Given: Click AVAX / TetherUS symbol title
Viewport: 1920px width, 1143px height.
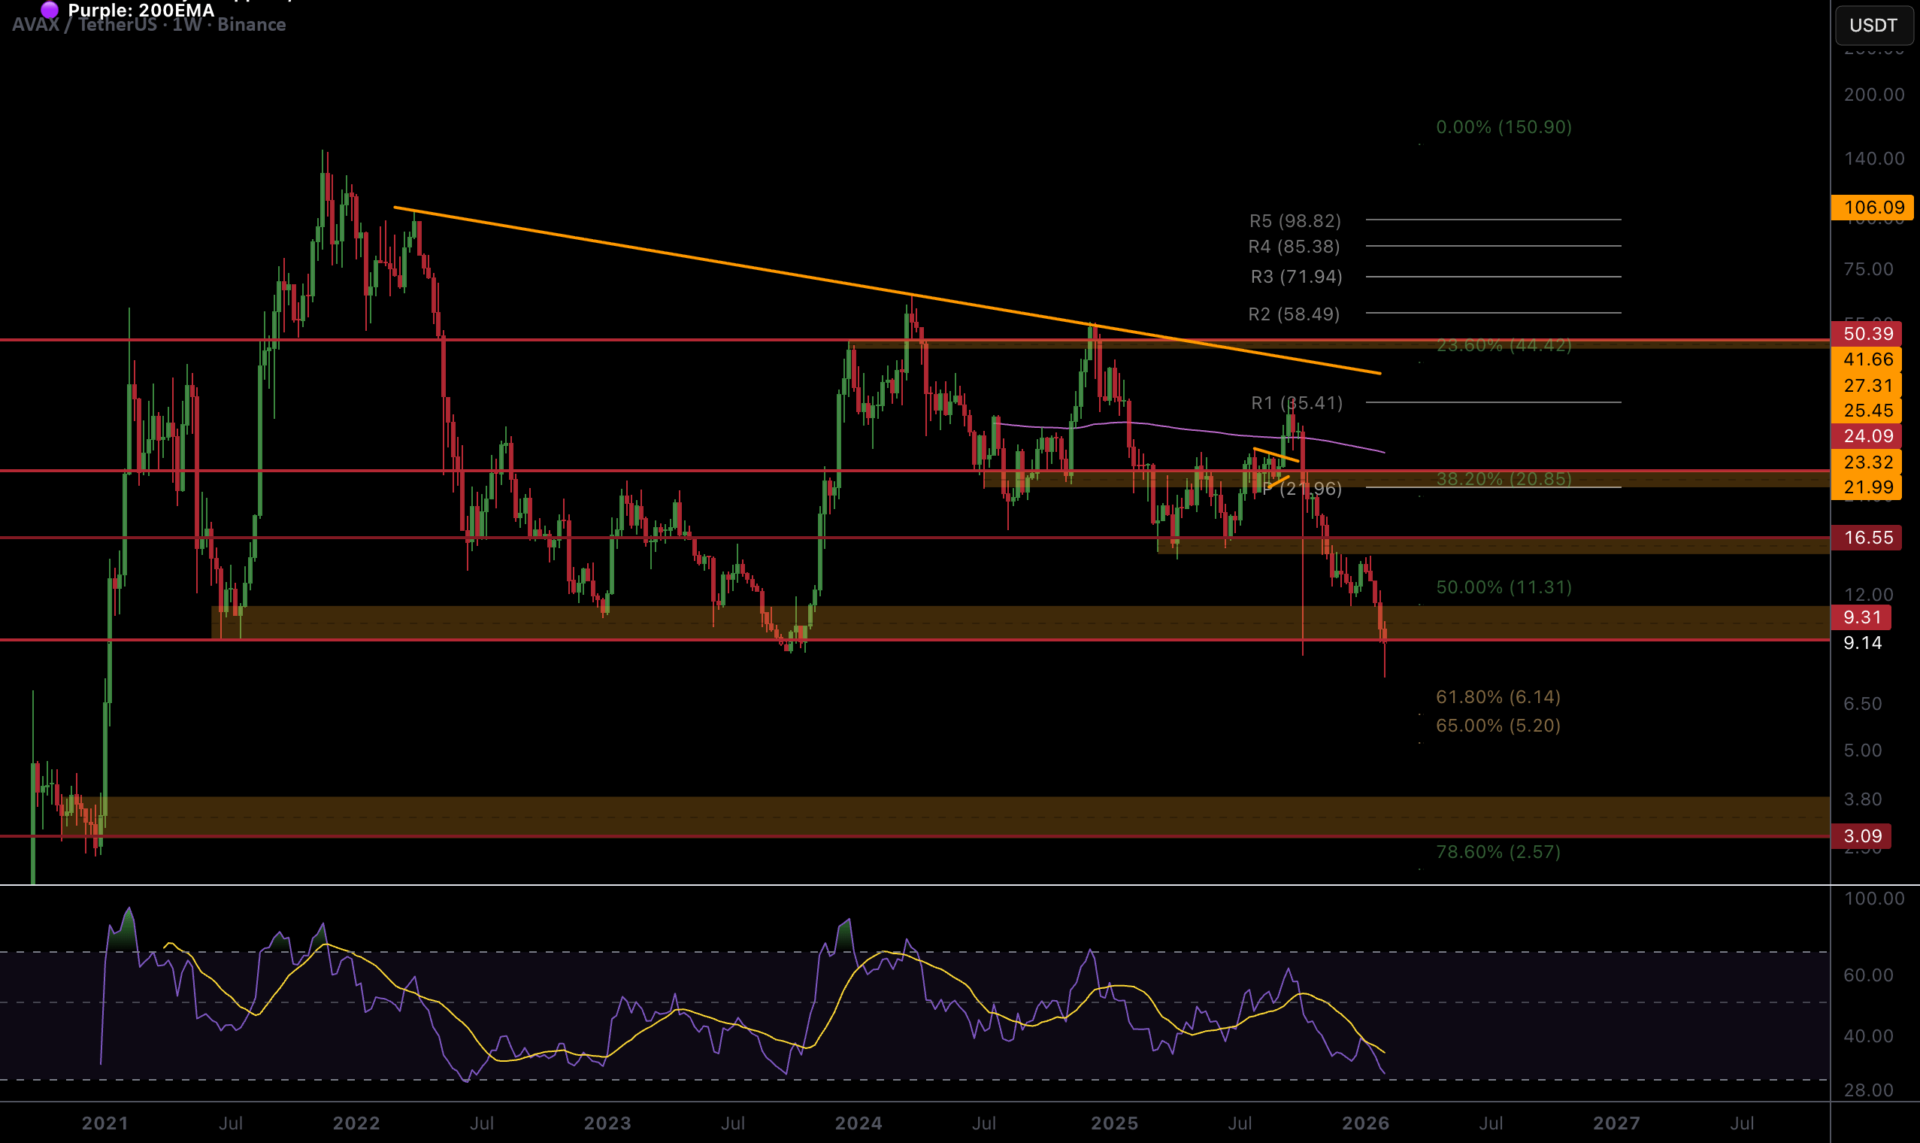Looking at the screenshot, I should point(85,25).
